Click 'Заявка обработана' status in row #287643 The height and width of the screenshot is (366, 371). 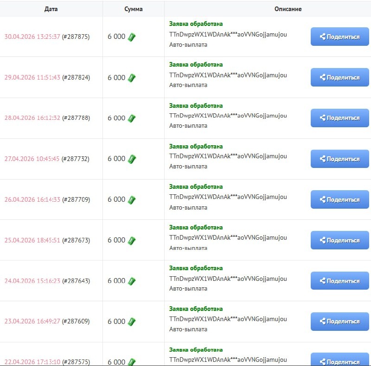pyautogui.click(x=196, y=268)
